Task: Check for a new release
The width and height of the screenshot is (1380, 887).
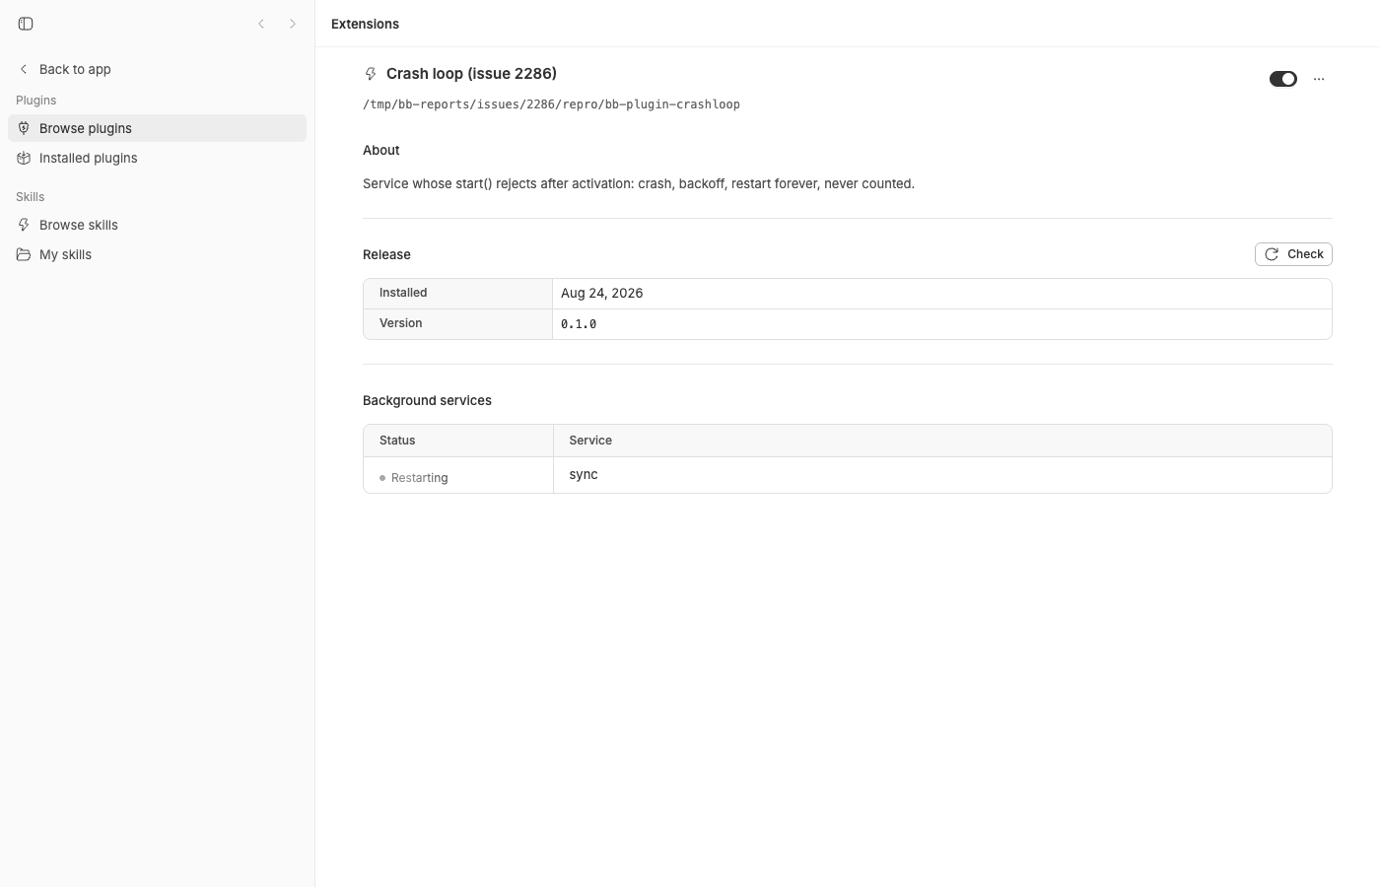Action: click(1293, 254)
